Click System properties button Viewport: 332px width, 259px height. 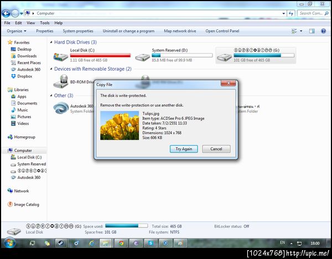pos(78,31)
